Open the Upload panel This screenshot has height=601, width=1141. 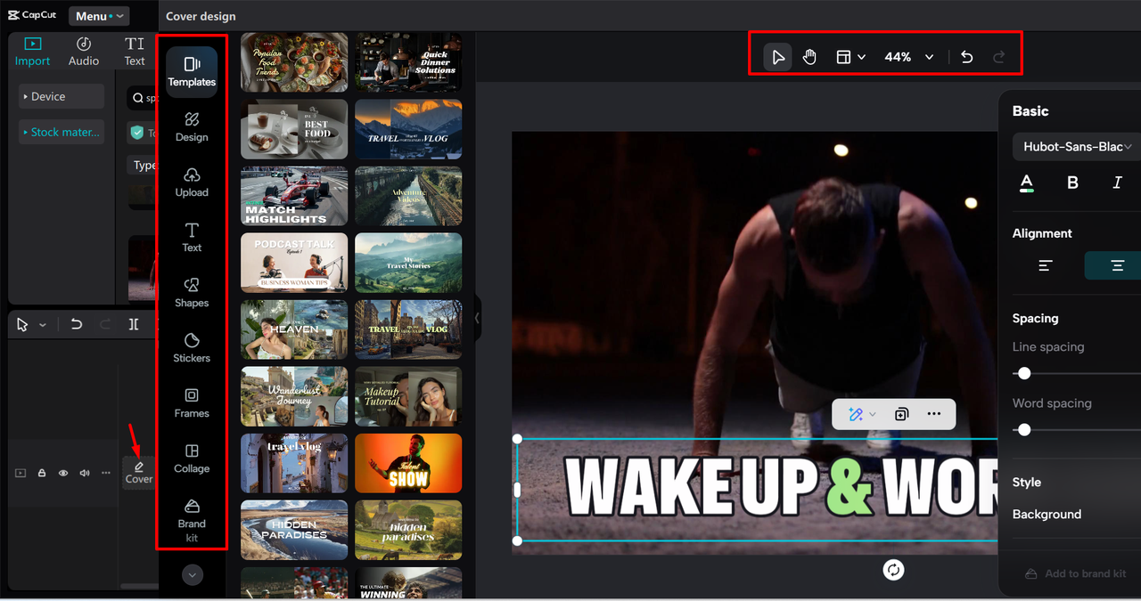tap(192, 182)
